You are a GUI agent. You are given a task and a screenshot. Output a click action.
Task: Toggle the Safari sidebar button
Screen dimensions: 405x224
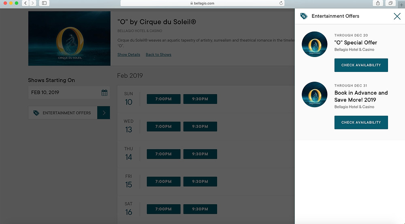coord(44,3)
